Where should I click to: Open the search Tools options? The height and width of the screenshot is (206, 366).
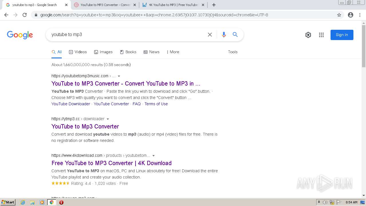[x=233, y=52]
